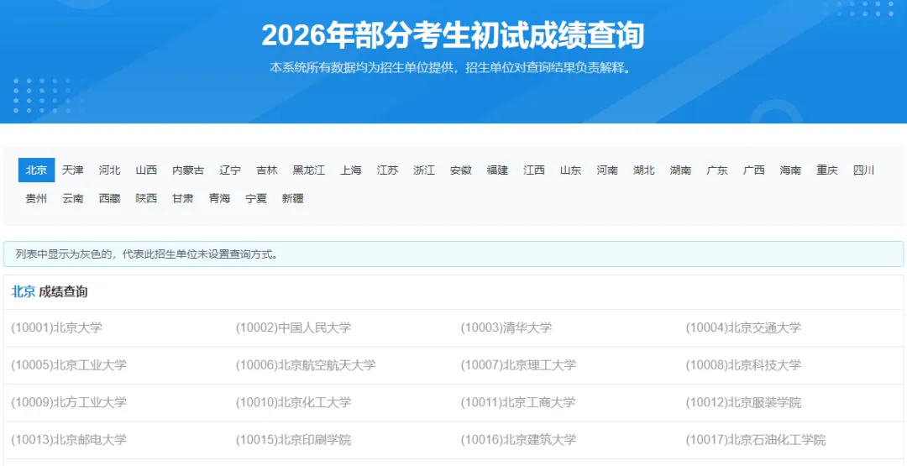Image resolution: width=907 pixels, height=466 pixels.
Task: Select the 内蒙古 region tab
Action: pyautogui.click(x=188, y=170)
